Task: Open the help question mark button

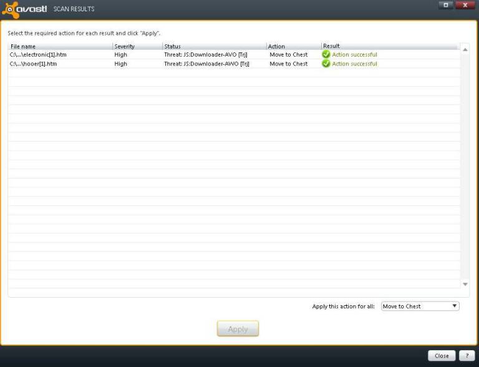Action: pos(467,356)
